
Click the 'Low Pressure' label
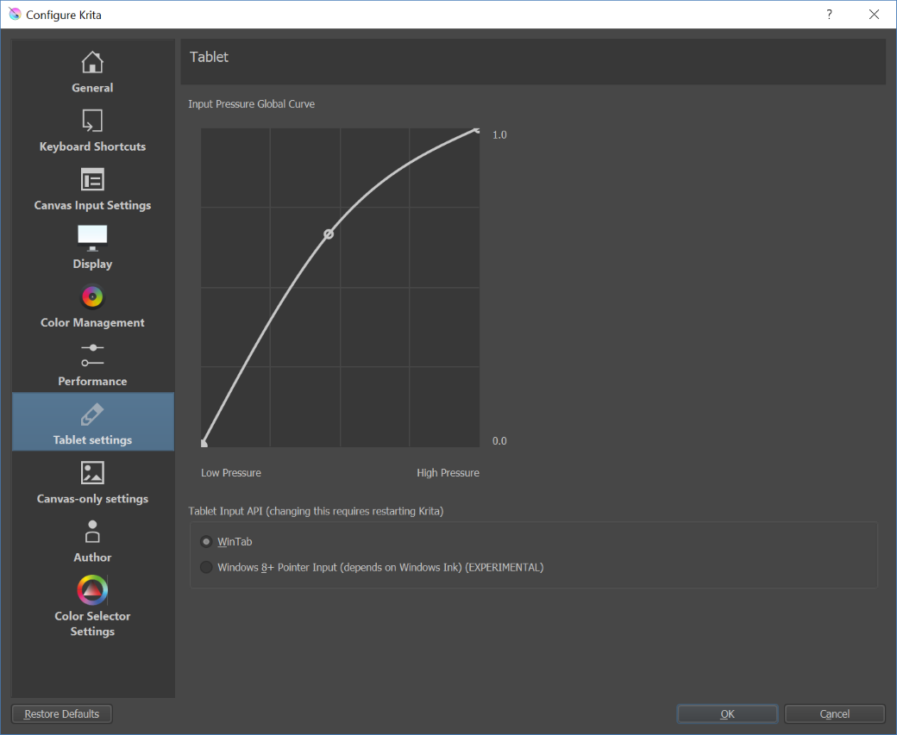(230, 473)
